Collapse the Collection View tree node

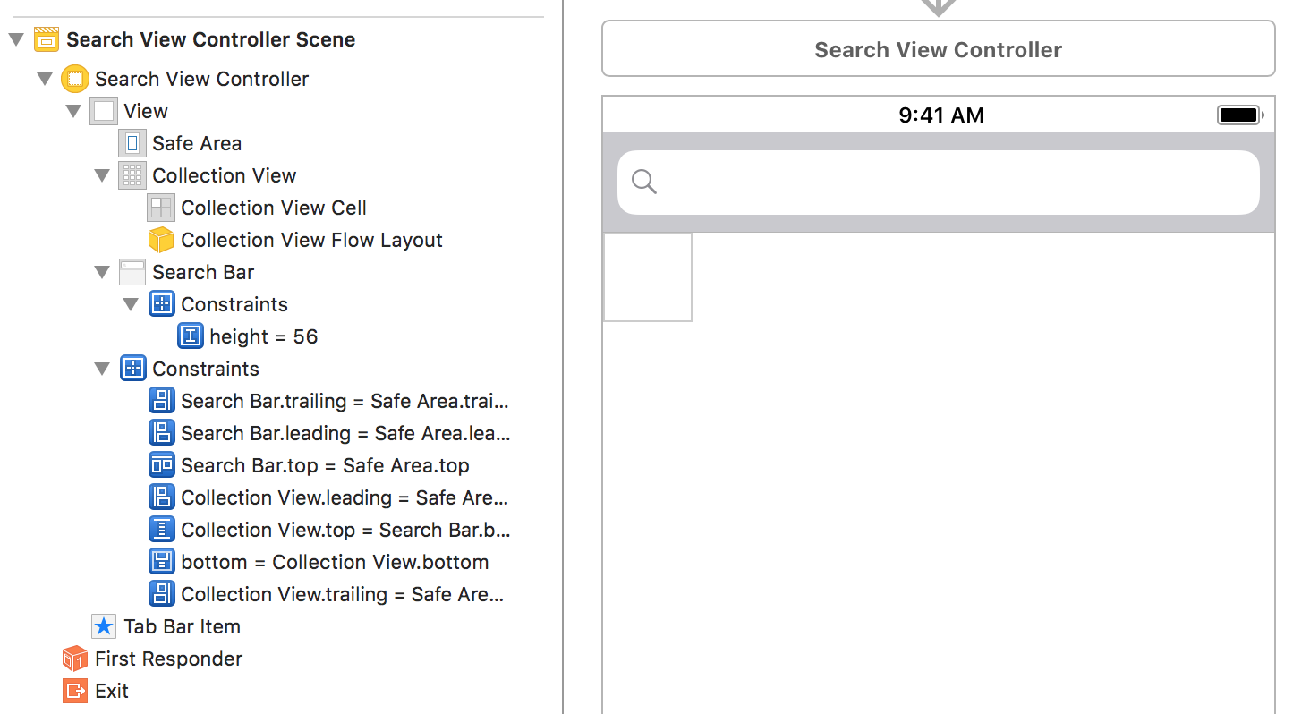(x=102, y=175)
